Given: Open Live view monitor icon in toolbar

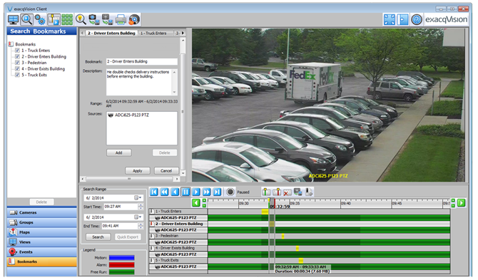Looking at the screenshot, I should tap(13, 20).
